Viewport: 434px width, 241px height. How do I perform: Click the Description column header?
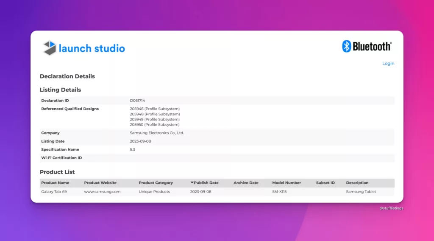point(357,183)
